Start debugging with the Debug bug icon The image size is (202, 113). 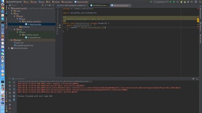pyautogui.click(x=174, y=2)
